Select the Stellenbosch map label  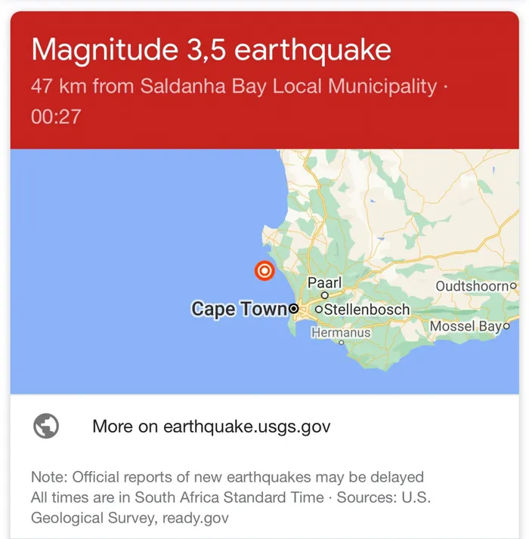[367, 310]
